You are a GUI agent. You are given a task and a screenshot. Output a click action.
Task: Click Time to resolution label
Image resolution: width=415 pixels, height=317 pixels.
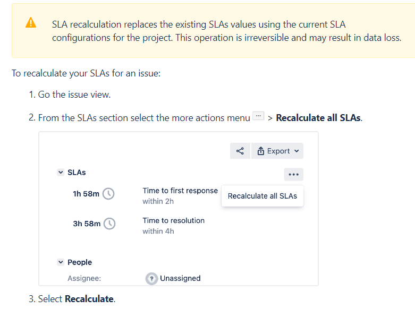click(174, 220)
